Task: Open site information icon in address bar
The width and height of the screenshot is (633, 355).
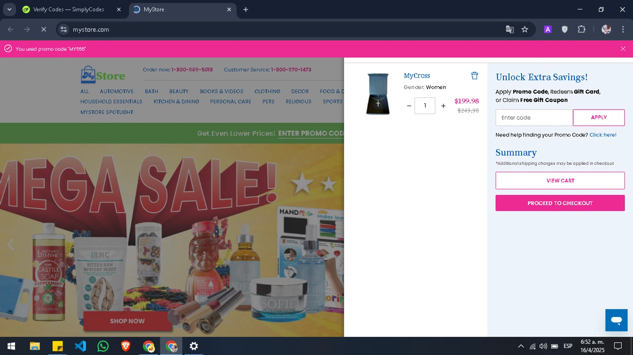Action: tap(64, 29)
